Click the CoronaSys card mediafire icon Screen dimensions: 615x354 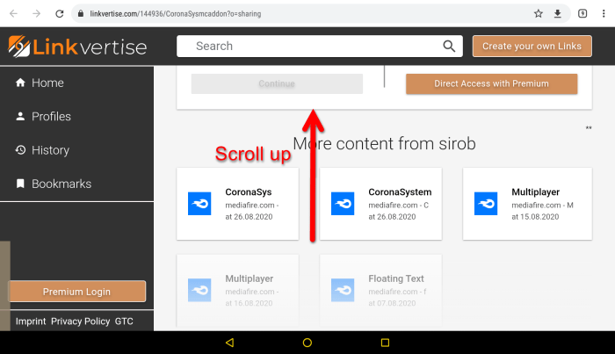199,204
